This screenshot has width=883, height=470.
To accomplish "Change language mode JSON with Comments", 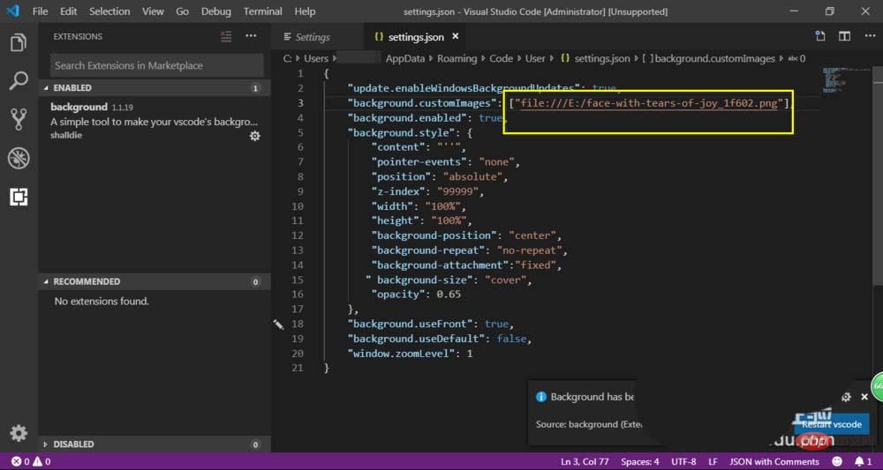I will (x=774, y=461).
